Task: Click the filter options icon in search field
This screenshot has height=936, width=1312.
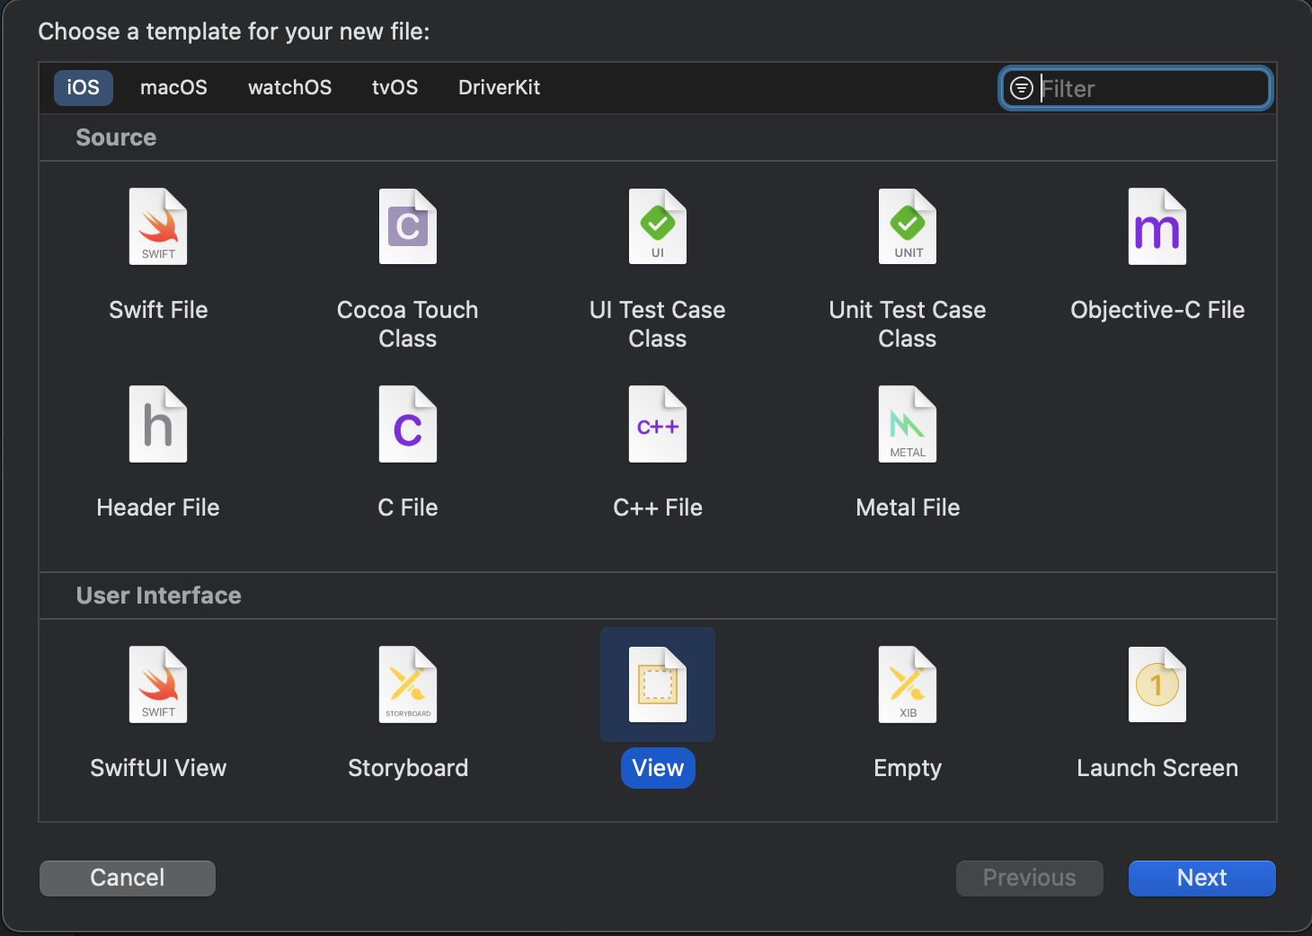Action: point(1022,88)
